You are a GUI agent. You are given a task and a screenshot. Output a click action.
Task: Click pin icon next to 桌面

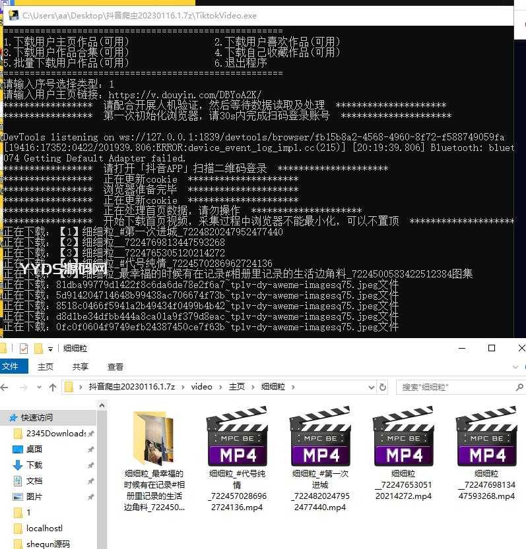[x=91, y=449]
